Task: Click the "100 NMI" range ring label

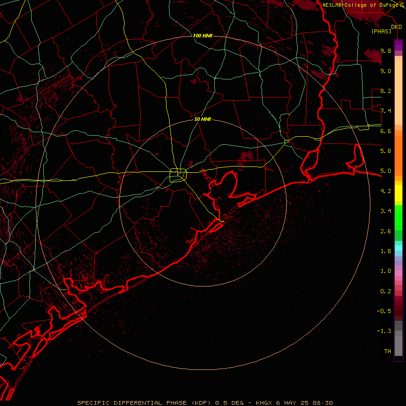Action: point(203,36)
